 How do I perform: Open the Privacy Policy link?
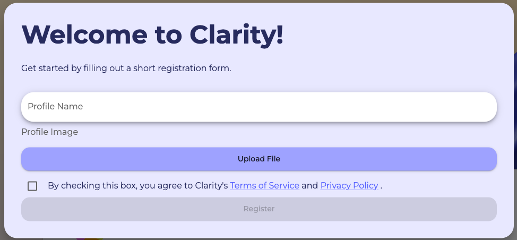pos(349,186)
